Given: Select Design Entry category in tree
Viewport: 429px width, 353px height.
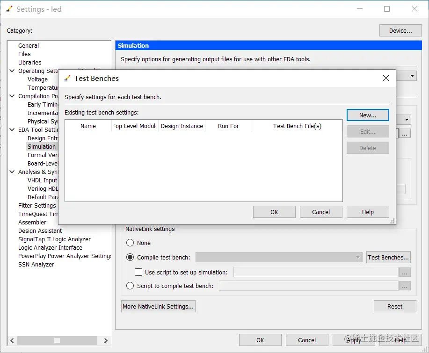Looking at the screenshot, I should pos(43,138).
